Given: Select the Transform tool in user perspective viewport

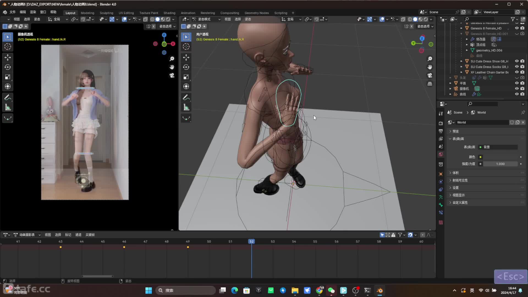Looking at the screenshot, I should point(186,86).
